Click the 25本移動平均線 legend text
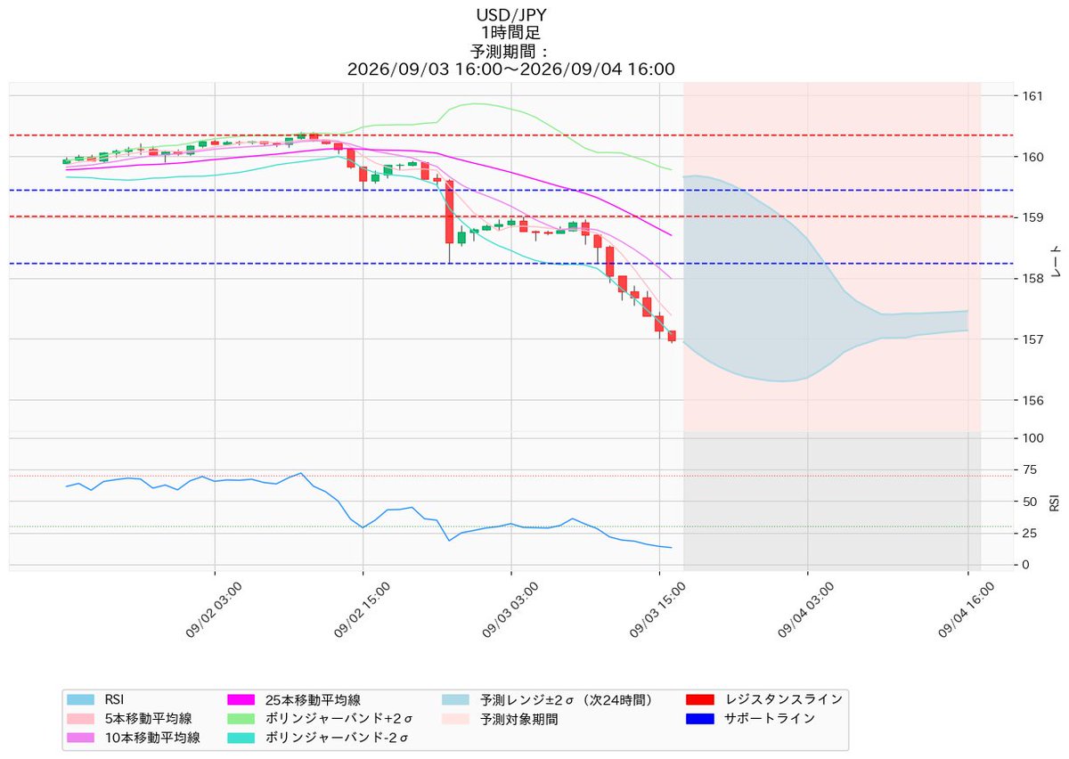The width and height of the screenshot is (1069, 759). point(313,699)
